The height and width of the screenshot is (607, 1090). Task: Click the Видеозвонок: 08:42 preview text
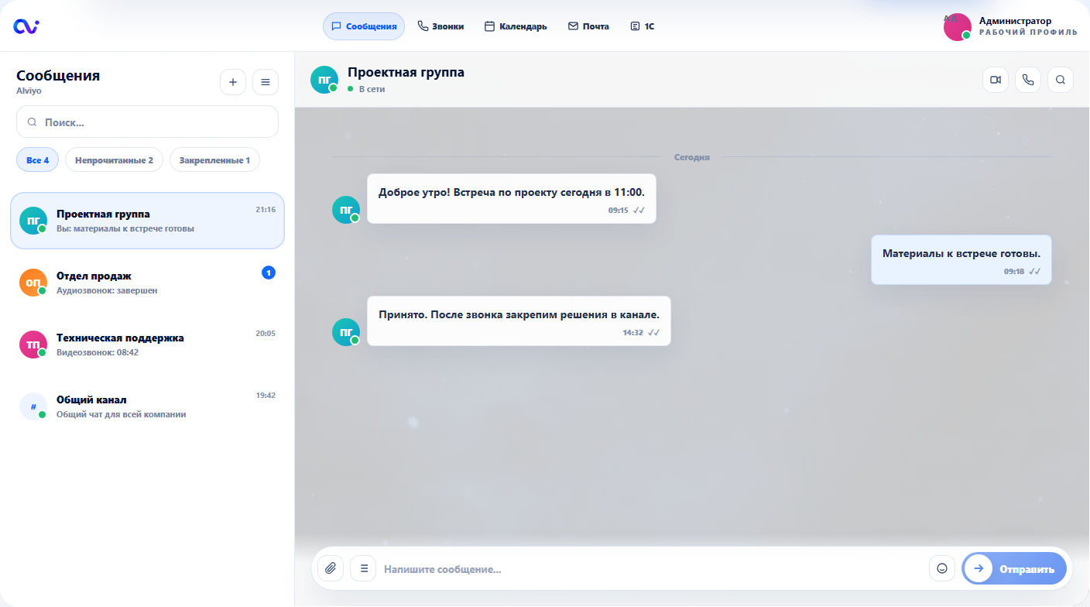(x=98, y=352)
